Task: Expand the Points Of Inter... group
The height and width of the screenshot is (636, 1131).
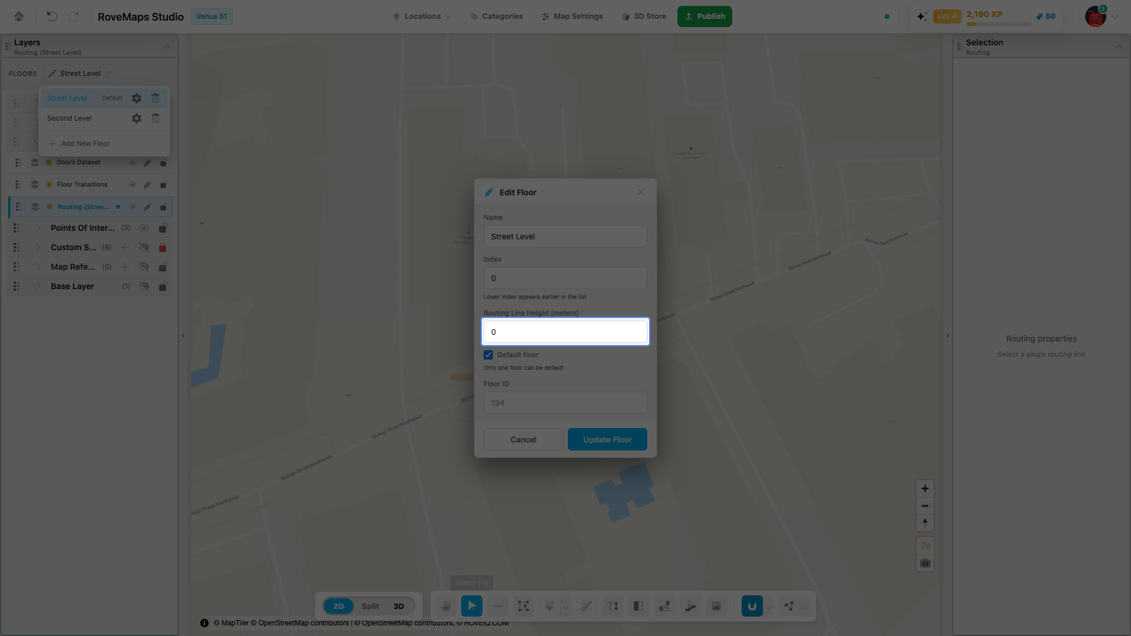Action: click(x=38, y=228)
